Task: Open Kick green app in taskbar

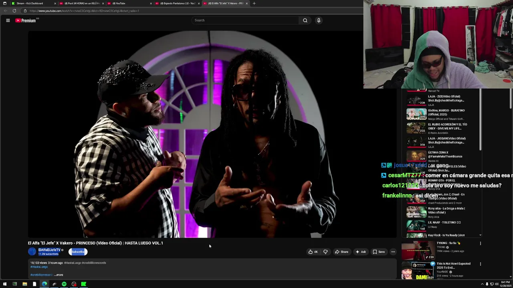Action: pyautogui.click(x=83, y=284)
